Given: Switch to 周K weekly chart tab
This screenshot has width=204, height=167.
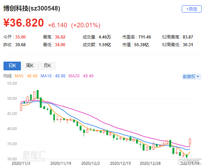Looking at the screenshot, I should click(x=30, y=66).
